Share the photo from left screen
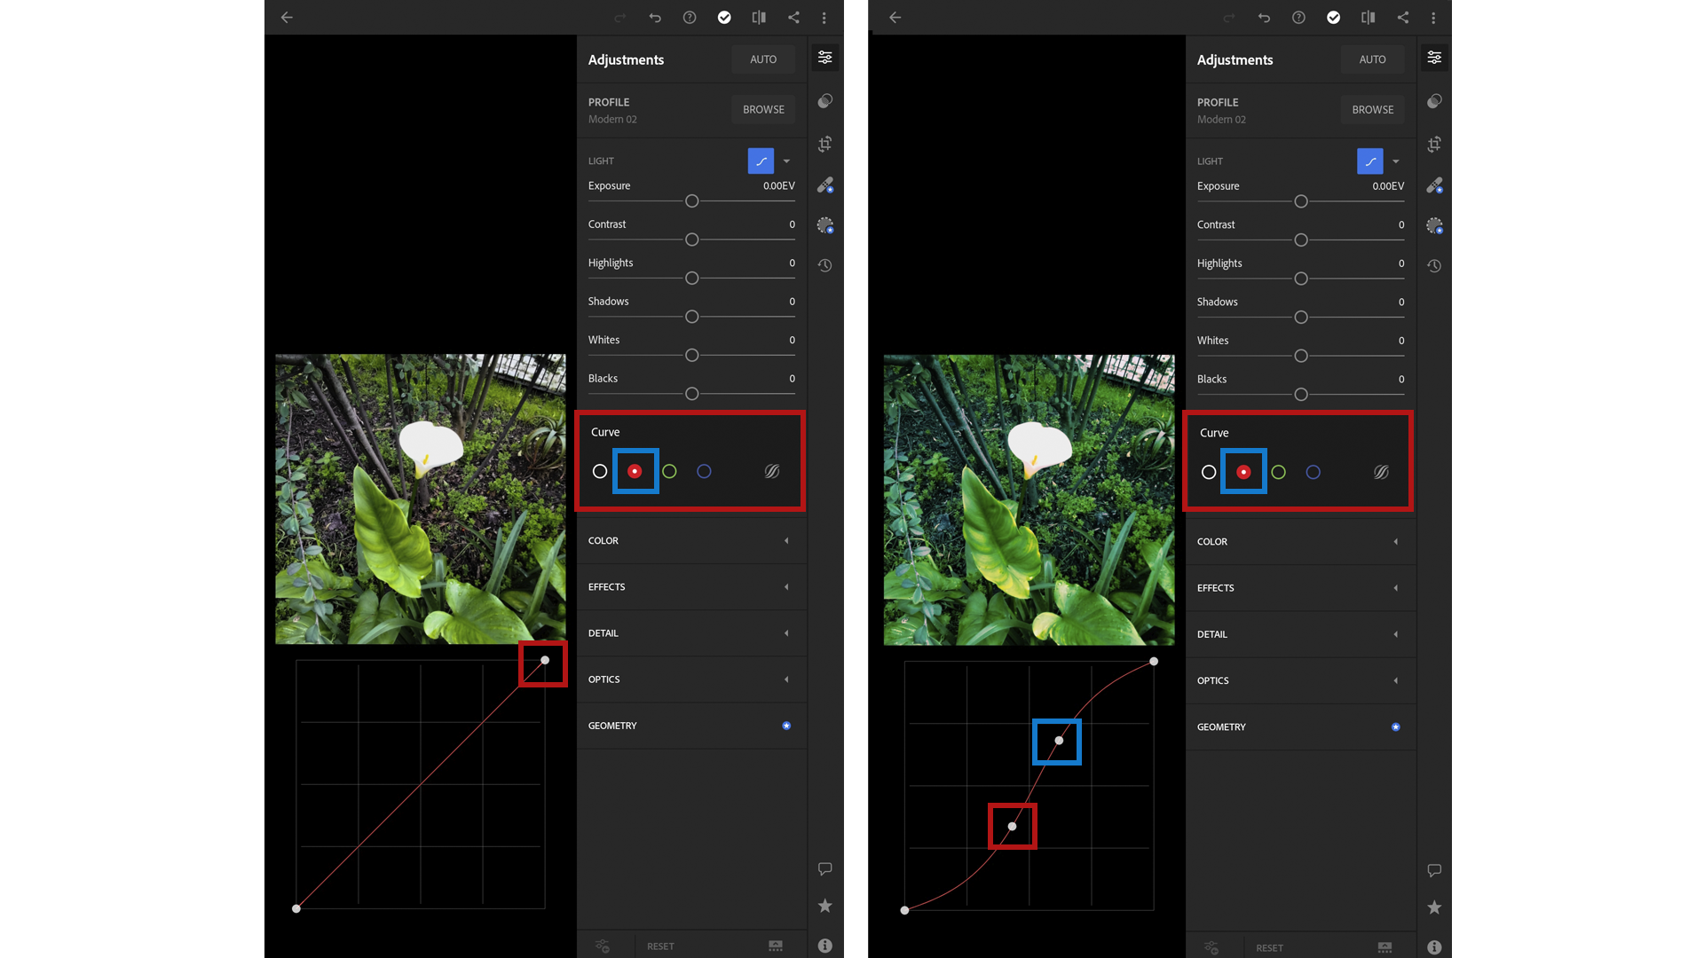This screenshot has height=958, width=1704. tap(793, 18)
